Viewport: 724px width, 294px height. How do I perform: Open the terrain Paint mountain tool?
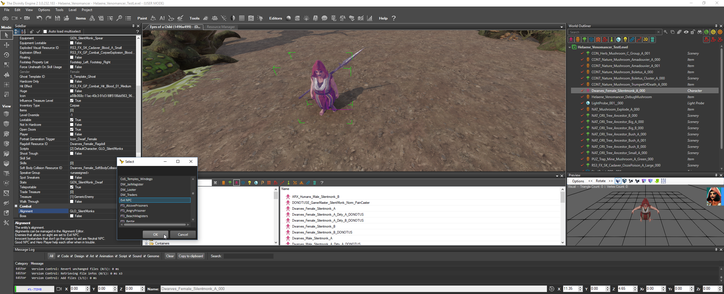point(153,18)
